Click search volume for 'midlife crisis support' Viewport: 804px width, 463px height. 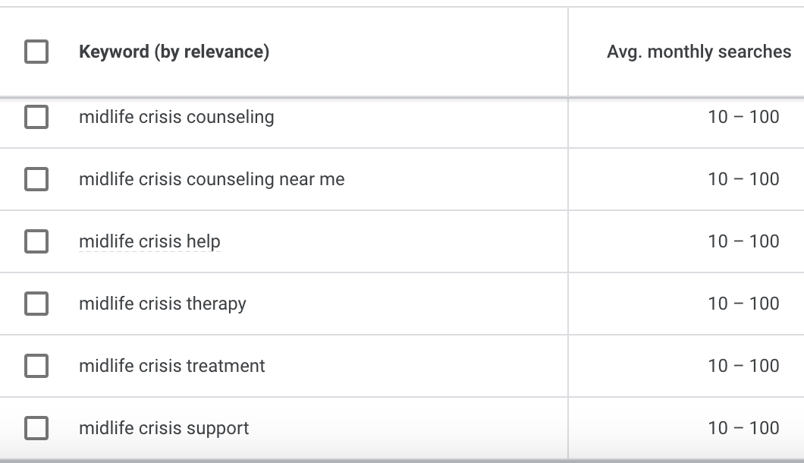[743, 428]
